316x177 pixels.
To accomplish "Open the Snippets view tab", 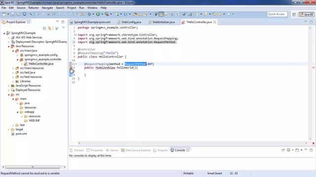I will click(160, 150).
